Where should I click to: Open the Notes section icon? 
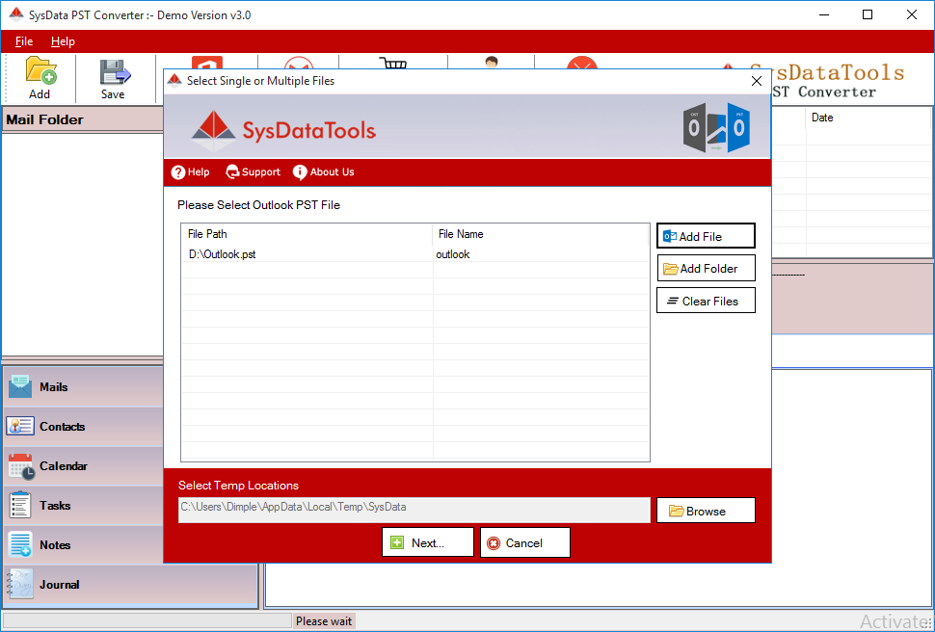click(x=21, y=544)
